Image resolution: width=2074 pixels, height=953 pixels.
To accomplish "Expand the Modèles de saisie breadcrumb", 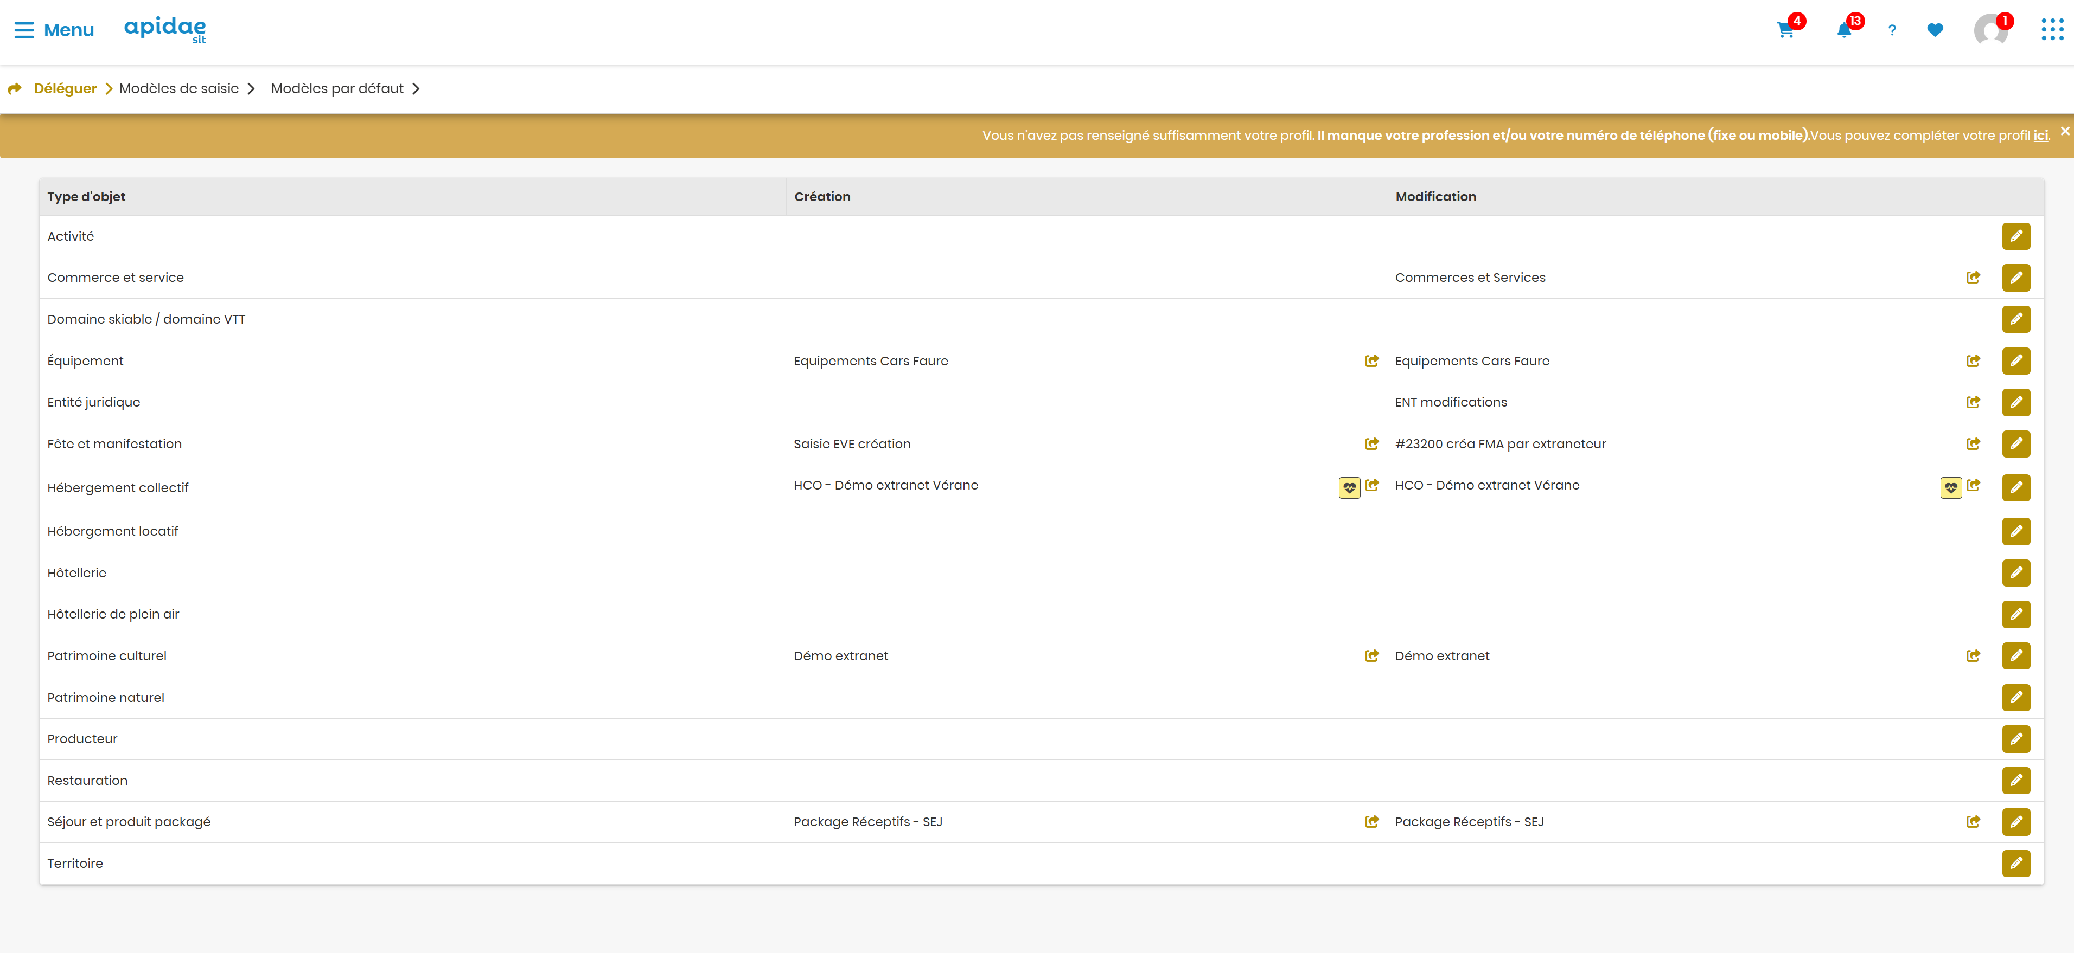I will [187, 88].
